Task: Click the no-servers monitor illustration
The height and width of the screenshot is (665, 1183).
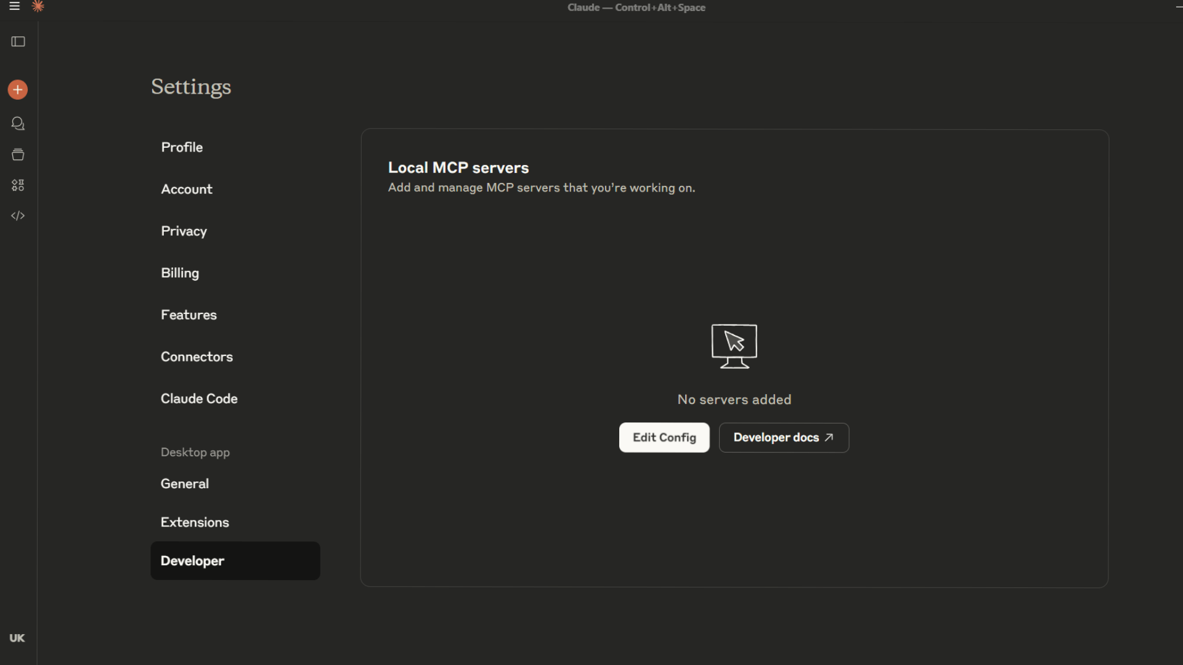Action: tap(734, 346)
